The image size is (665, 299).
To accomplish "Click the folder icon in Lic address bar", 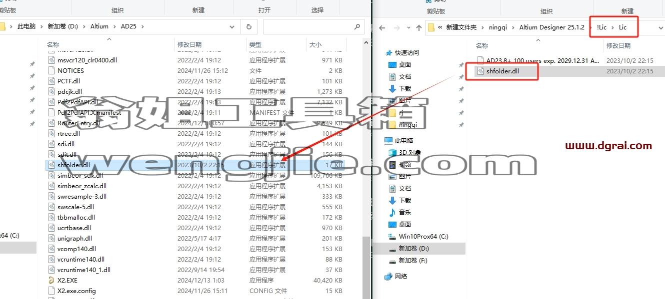I will [x=431, y=27].
